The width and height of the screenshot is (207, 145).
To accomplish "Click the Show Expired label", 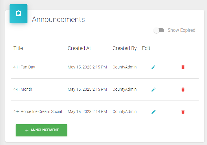I will 181,30.
